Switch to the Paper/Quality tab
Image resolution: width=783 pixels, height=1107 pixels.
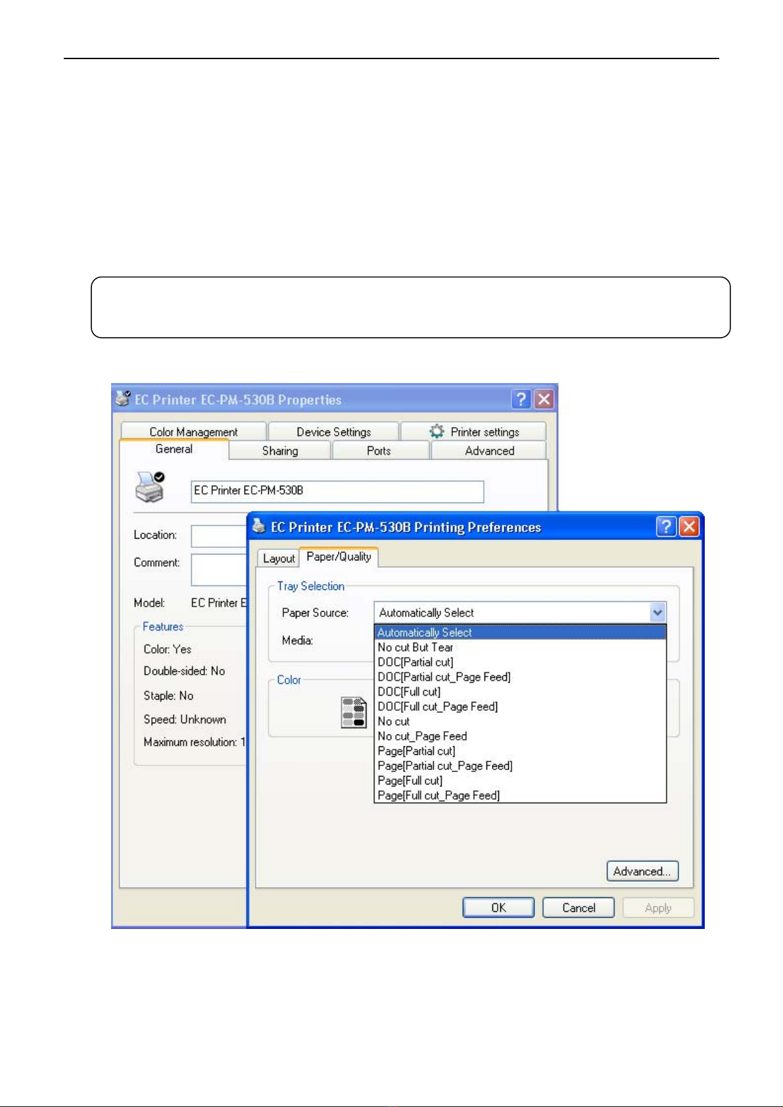click(x=339, y=556)
